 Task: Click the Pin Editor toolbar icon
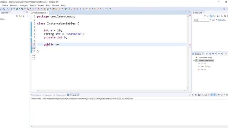(x=110, y=9)
